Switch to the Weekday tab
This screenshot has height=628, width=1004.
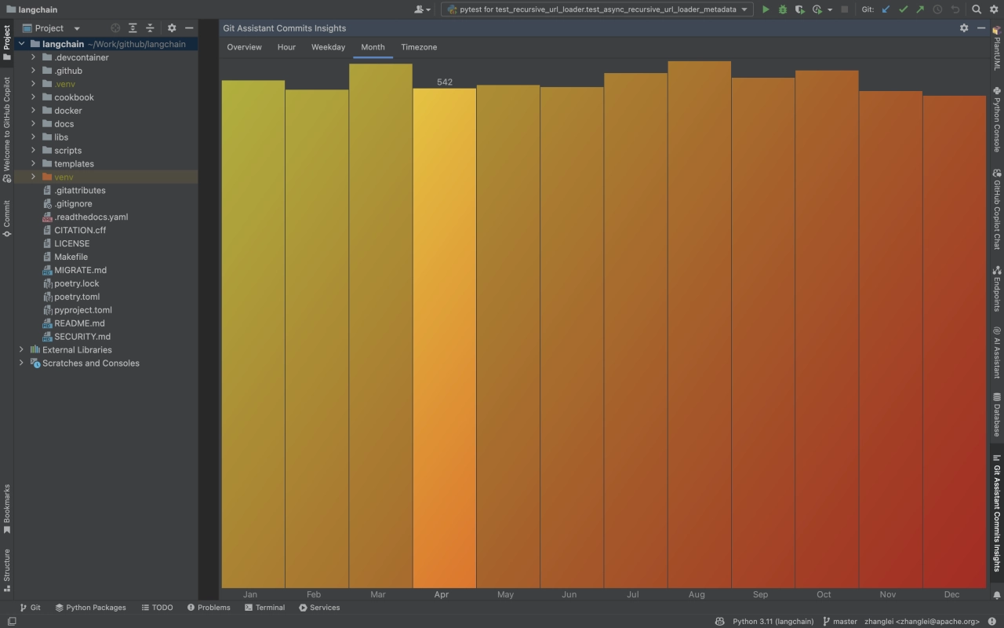[328, 47]
